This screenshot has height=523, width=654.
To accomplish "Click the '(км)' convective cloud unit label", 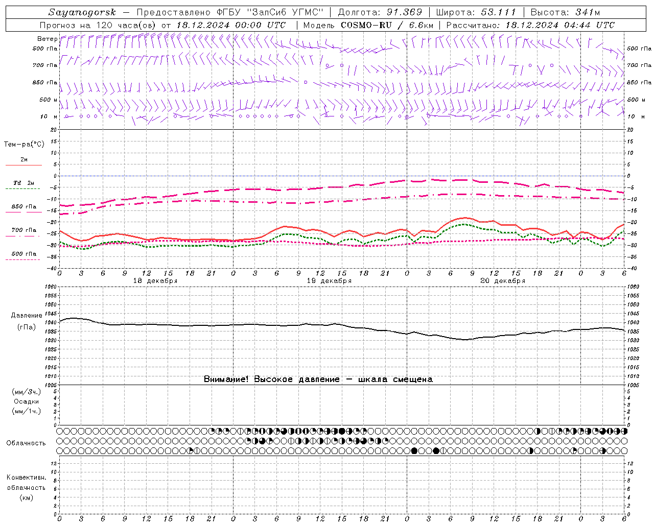I will click(x=27, y=497).
